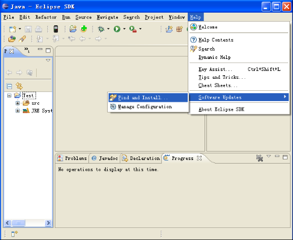293x240 pixels.
Task: Switch to the Declaration tab
Action: coord(141,158)
